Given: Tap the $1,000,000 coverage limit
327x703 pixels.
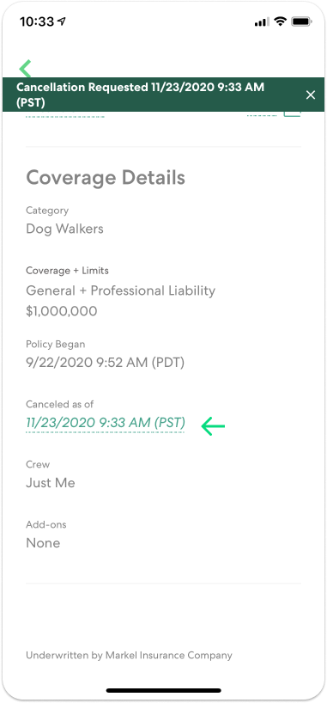Looking at the screenshot, I should tap(62, 312).
